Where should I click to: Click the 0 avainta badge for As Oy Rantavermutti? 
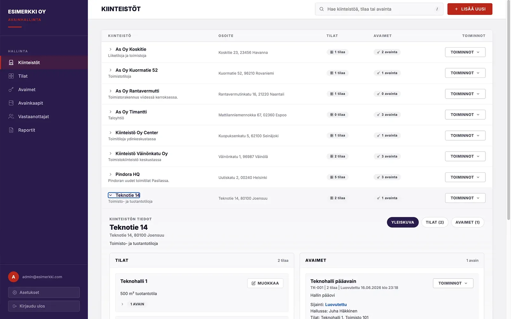point(387,94)
